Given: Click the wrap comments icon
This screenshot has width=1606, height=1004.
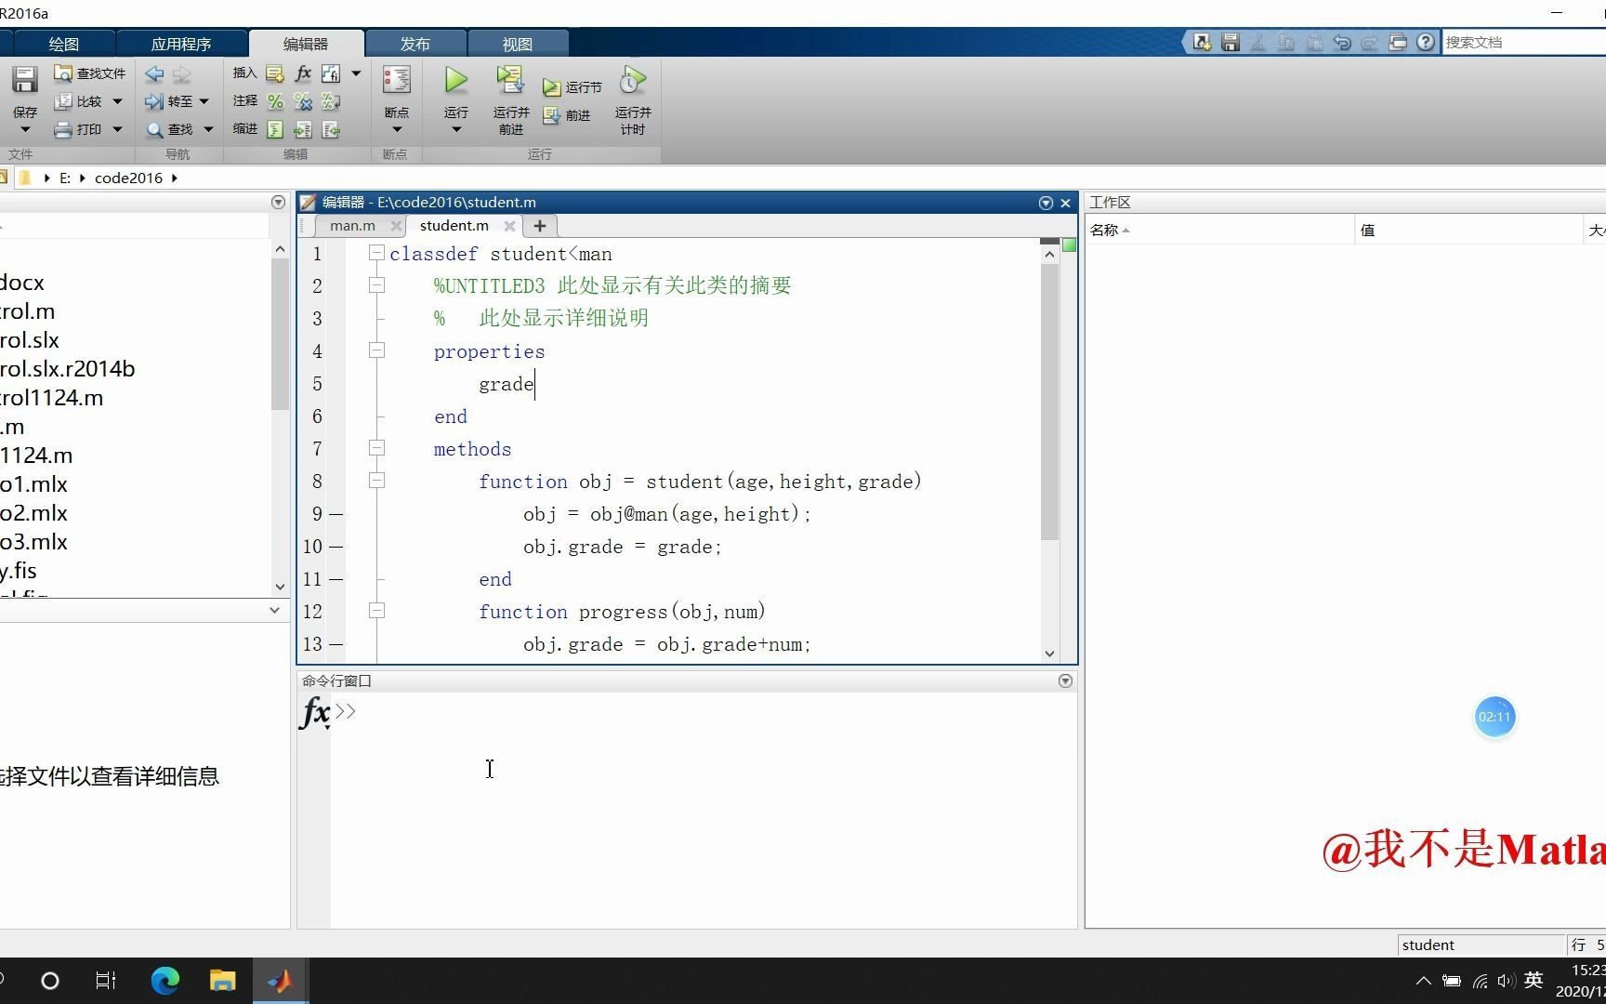Looking at the screenshot, I should click(331, 101).
